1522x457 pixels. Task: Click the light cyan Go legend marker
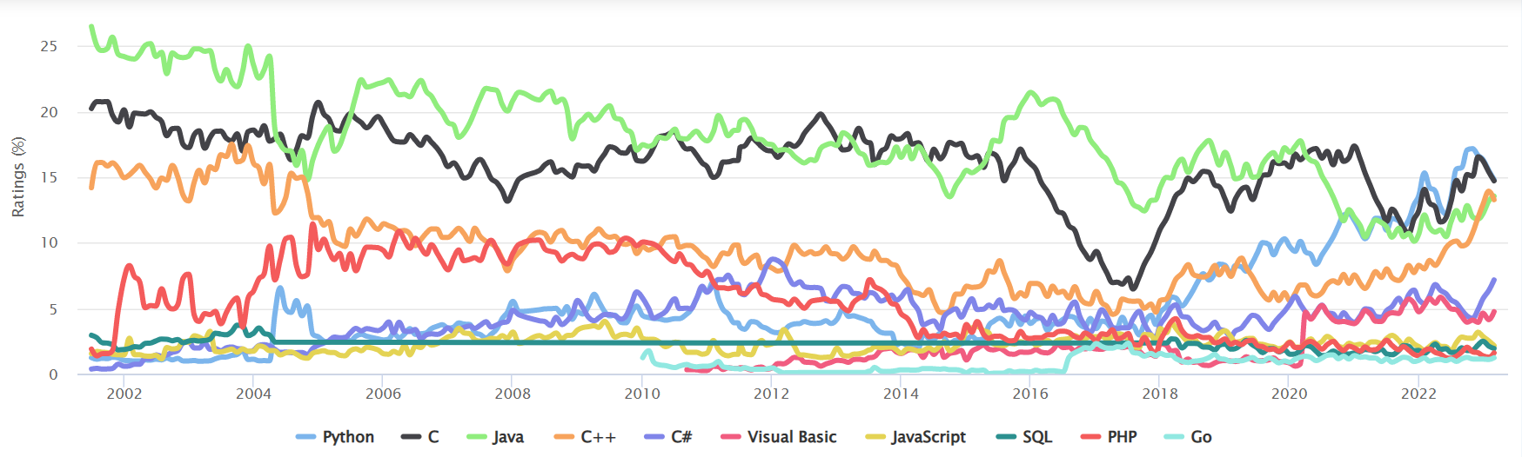pos(1174,436)
